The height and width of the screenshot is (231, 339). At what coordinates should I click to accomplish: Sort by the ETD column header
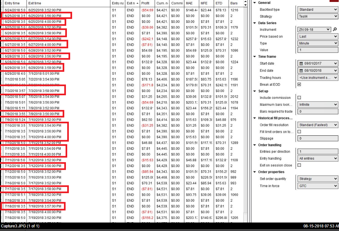click(221, 3)
